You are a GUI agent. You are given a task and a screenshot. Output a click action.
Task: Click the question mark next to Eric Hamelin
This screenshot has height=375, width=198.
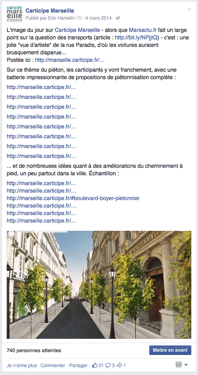(79, 18)
